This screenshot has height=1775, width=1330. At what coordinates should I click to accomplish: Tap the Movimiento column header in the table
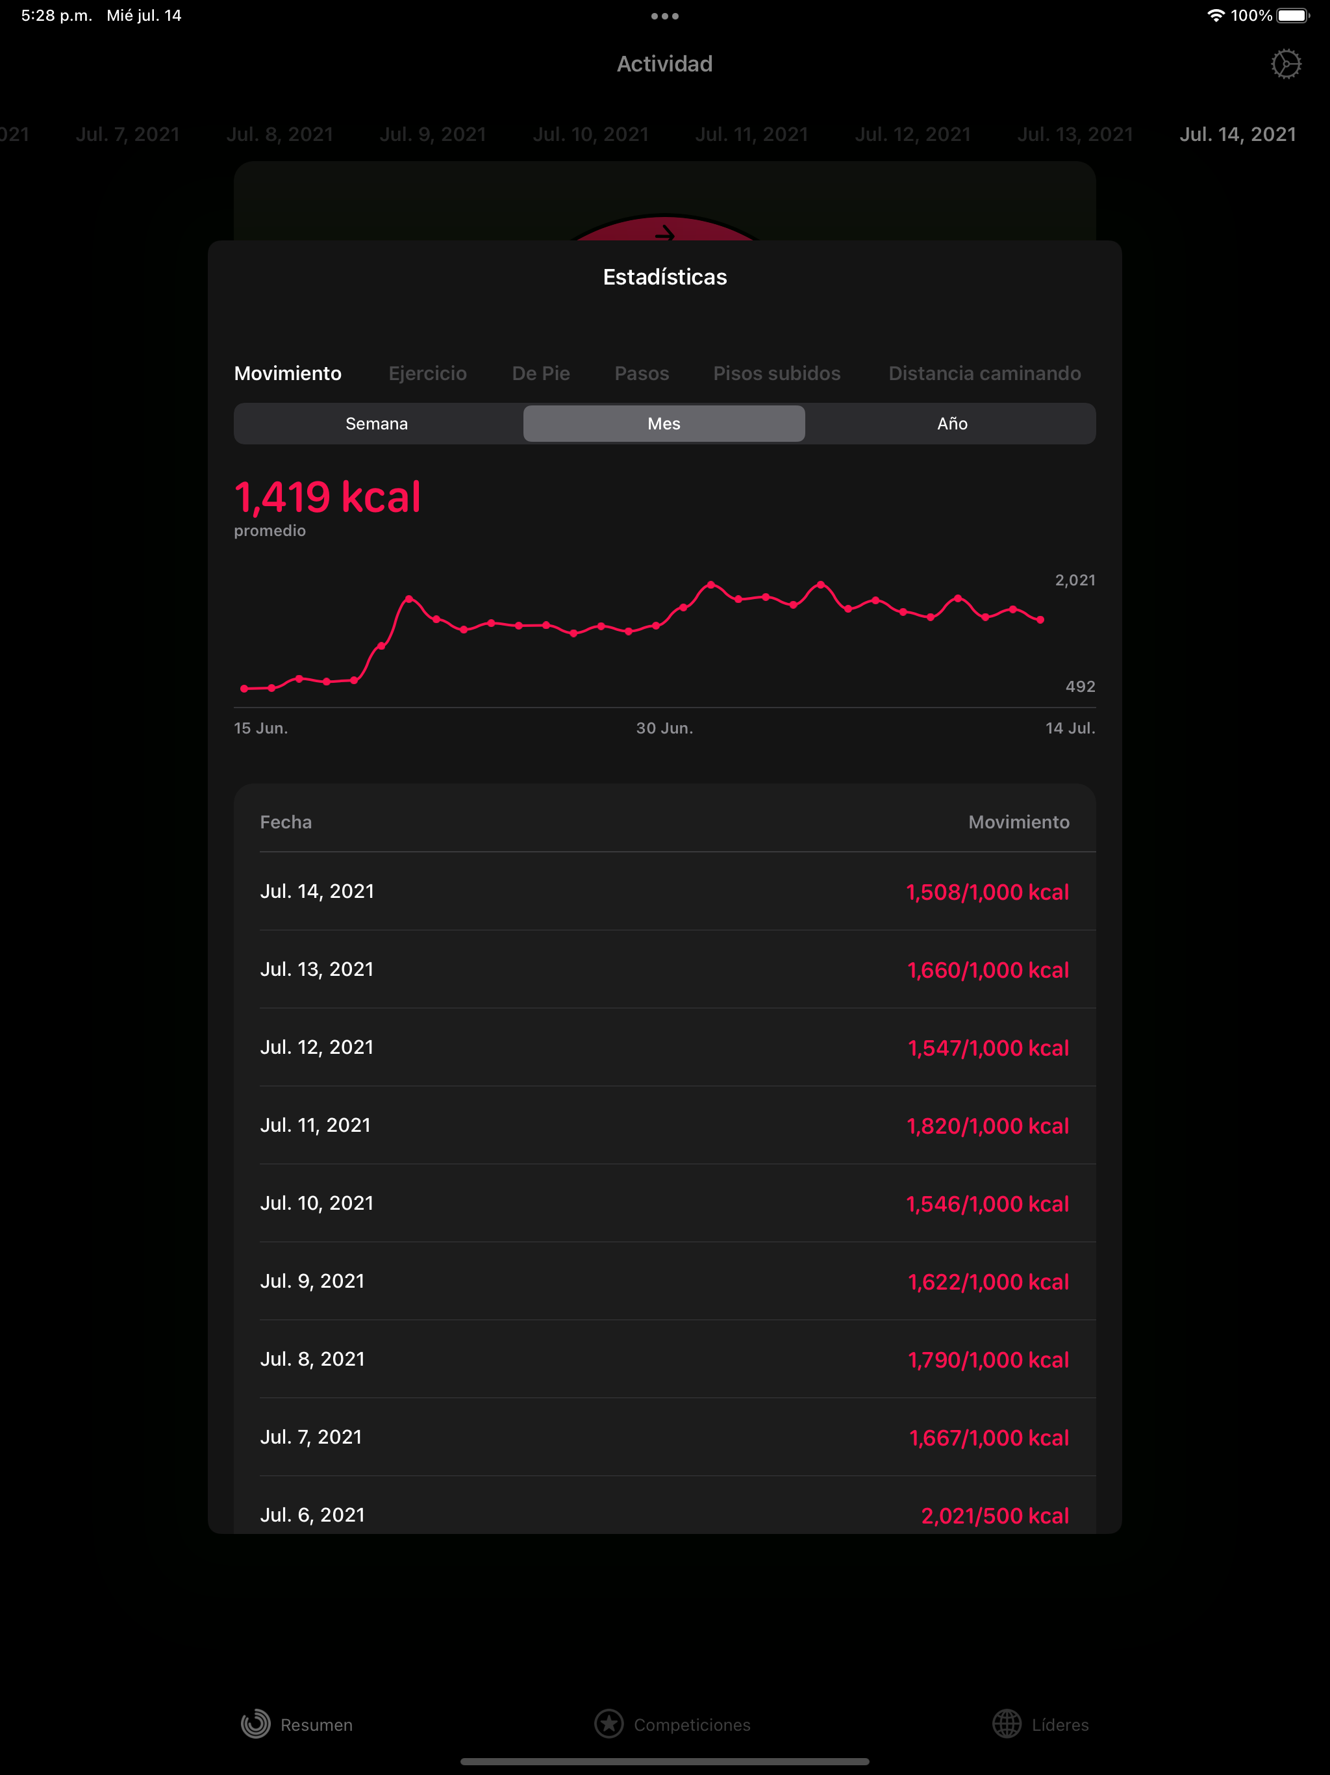click(1019, 822)
